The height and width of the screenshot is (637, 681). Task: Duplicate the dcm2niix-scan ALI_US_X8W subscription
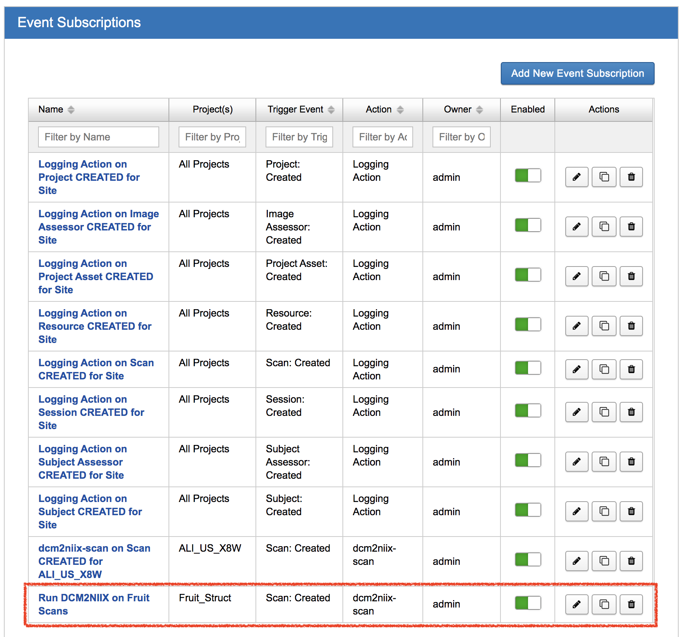[x=604, y=561]
